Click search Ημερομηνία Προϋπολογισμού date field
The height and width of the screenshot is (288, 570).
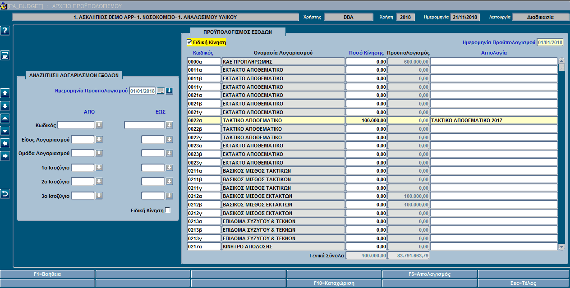tap(142, 91)
